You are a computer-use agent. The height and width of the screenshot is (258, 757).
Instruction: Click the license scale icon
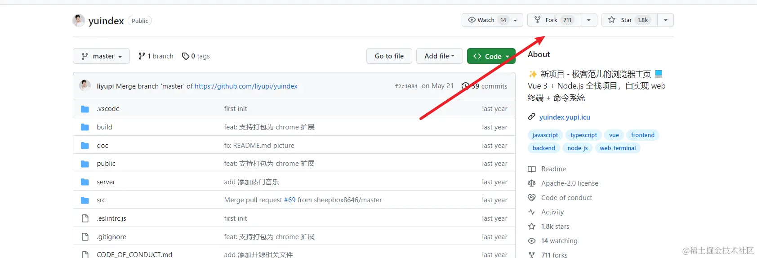532,183
